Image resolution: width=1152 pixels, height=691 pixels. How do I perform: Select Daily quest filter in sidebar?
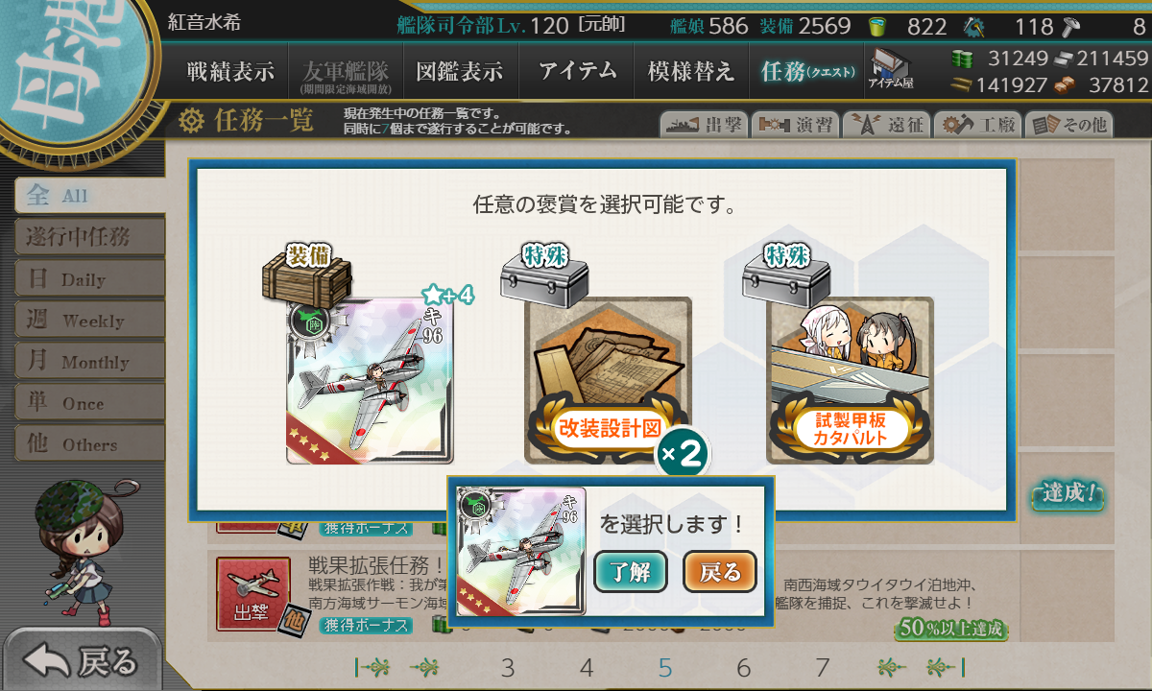(89, 278)
